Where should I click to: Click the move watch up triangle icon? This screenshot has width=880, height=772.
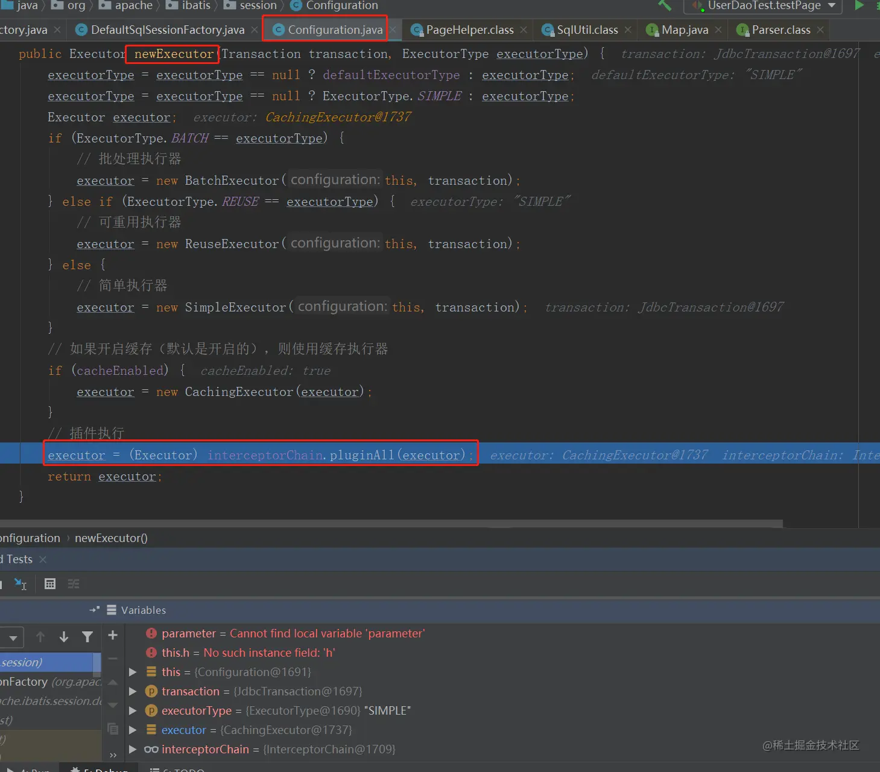pyautogui.click(x=113, y=682)
